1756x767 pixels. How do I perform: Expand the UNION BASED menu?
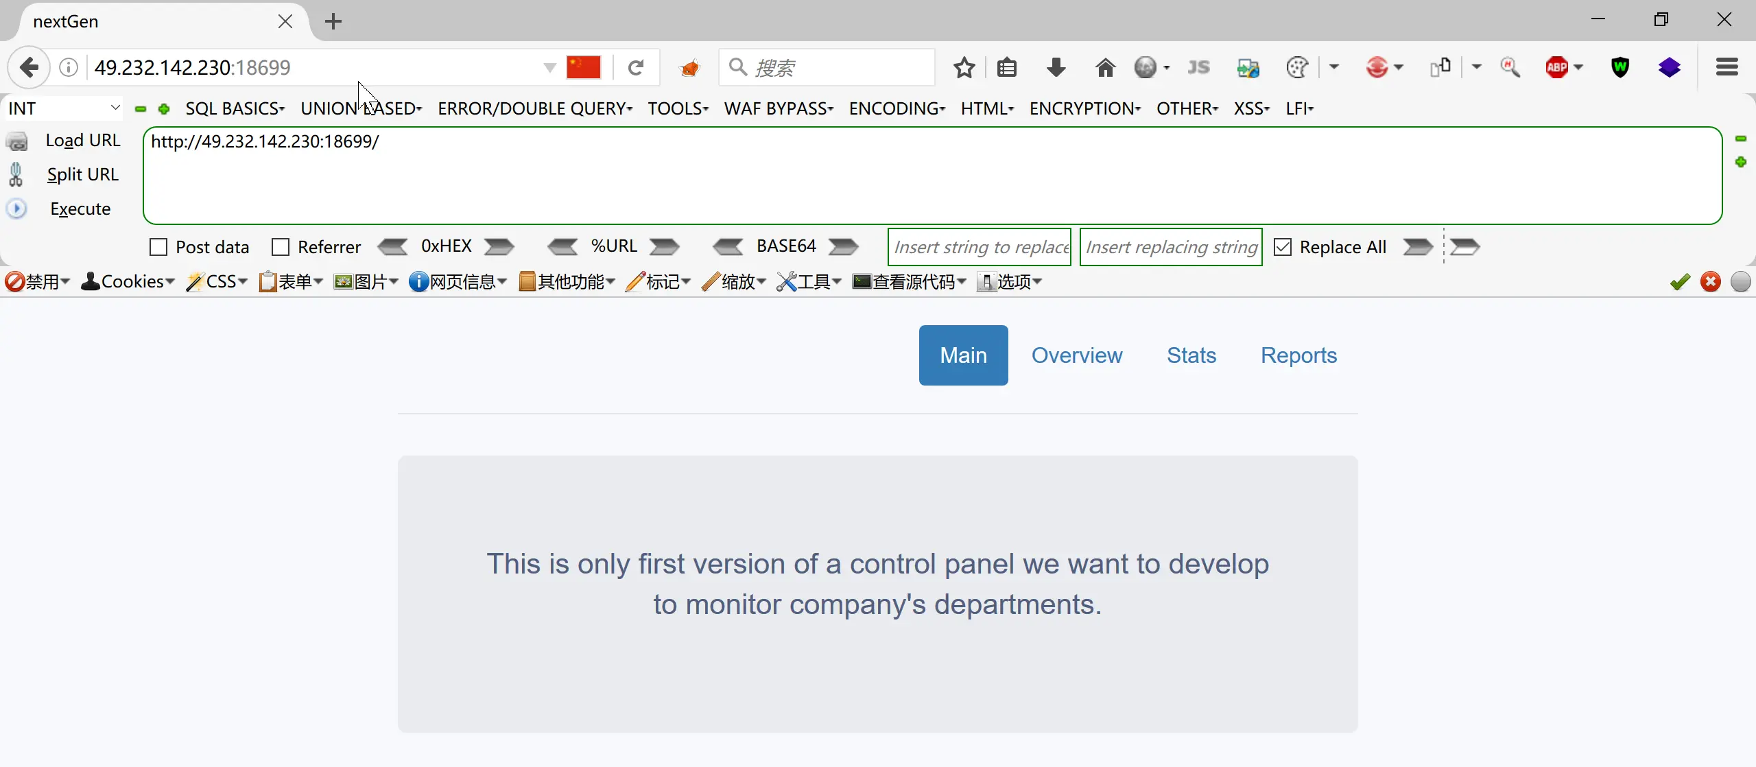pyautogui.click(x=361, y=108)
